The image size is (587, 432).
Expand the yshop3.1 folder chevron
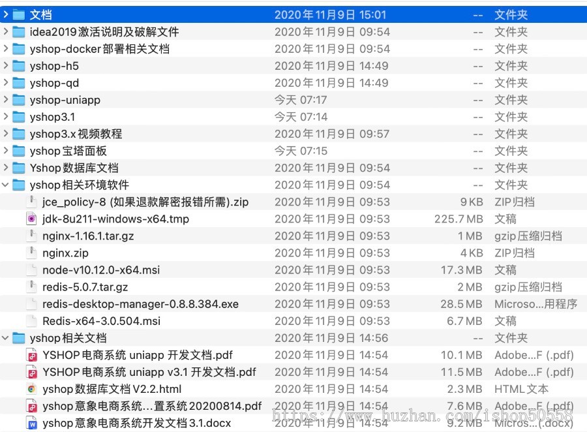pos(6,117)
